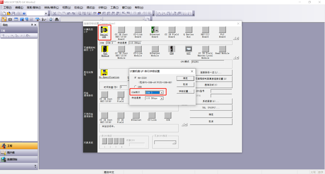The image size is (325, 174).
Task: Click the Save toolbar icon
Action: 13,13
